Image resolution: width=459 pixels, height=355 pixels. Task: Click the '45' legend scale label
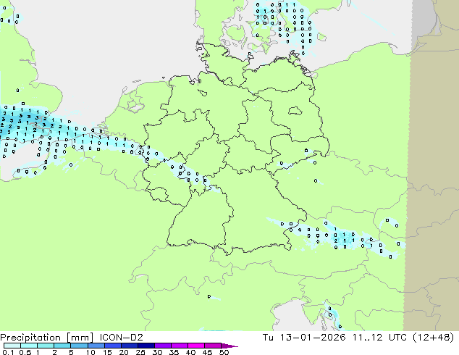tap(207, 352)
